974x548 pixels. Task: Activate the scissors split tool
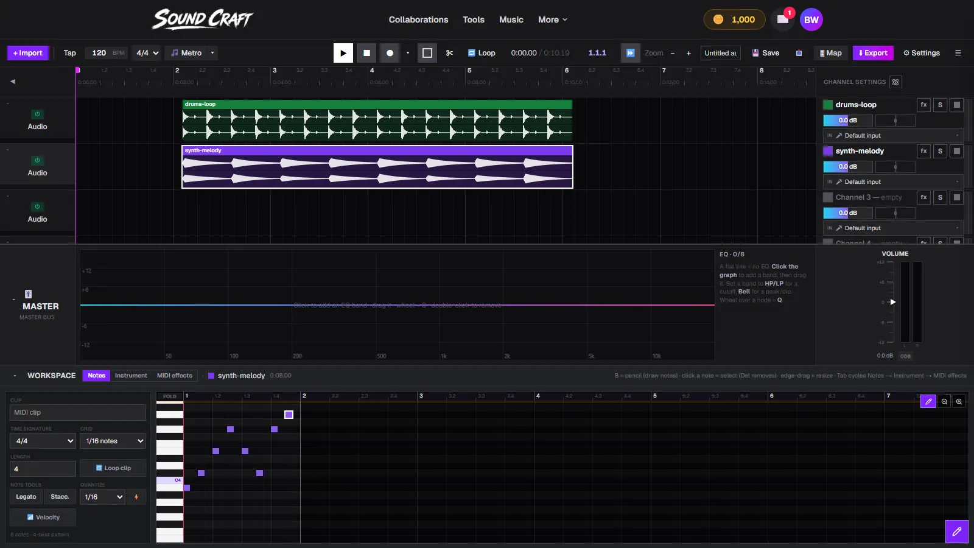pyautogui.click(x=449, y=53)
